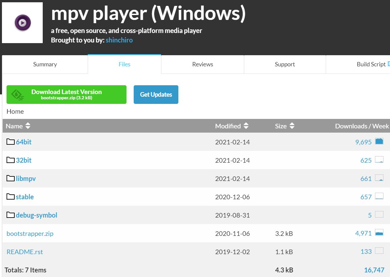Click the Home breadcrumb

point(15,111)
